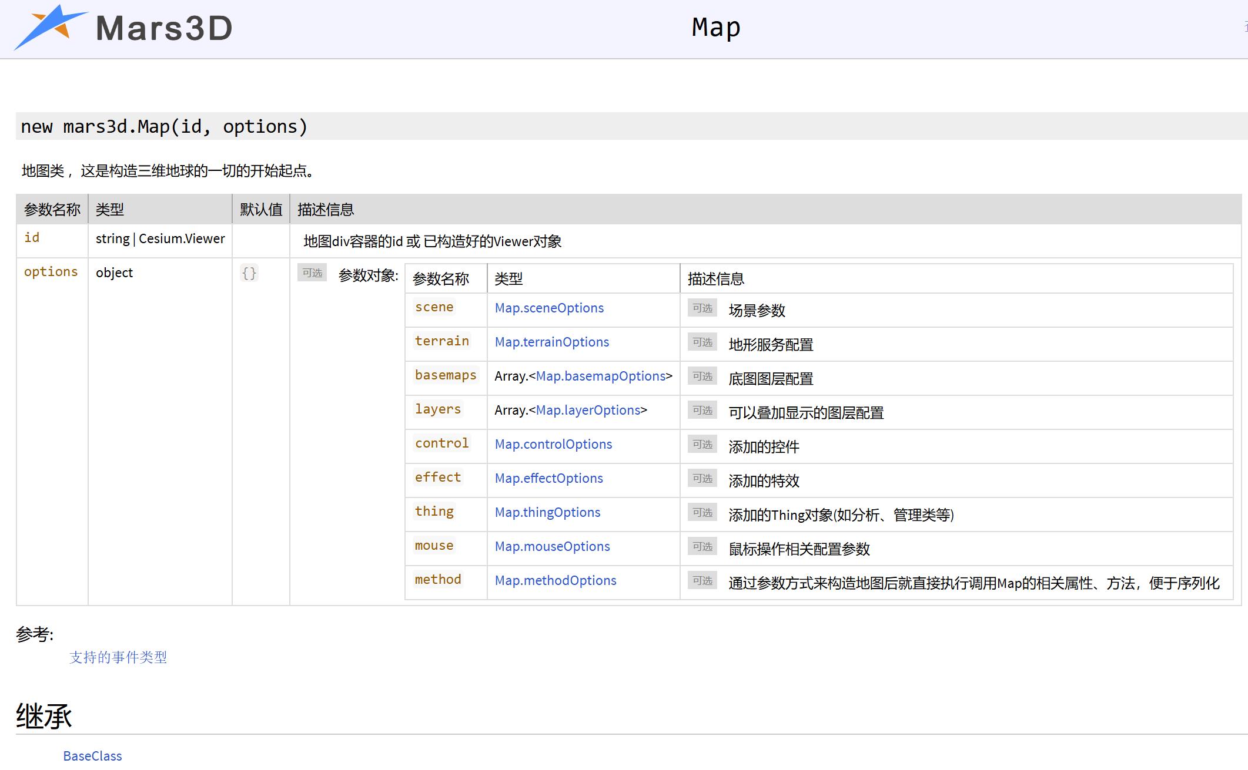This screenshot has height=770, width=1248.
Task: Click the effect parameter name
Action: click(437, 478)
